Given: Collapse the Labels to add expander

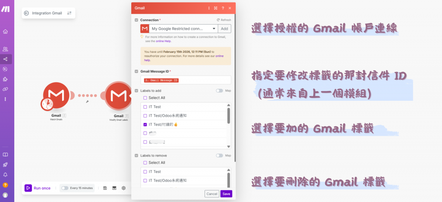Looking at the screenshot, I should click(136, 91).
